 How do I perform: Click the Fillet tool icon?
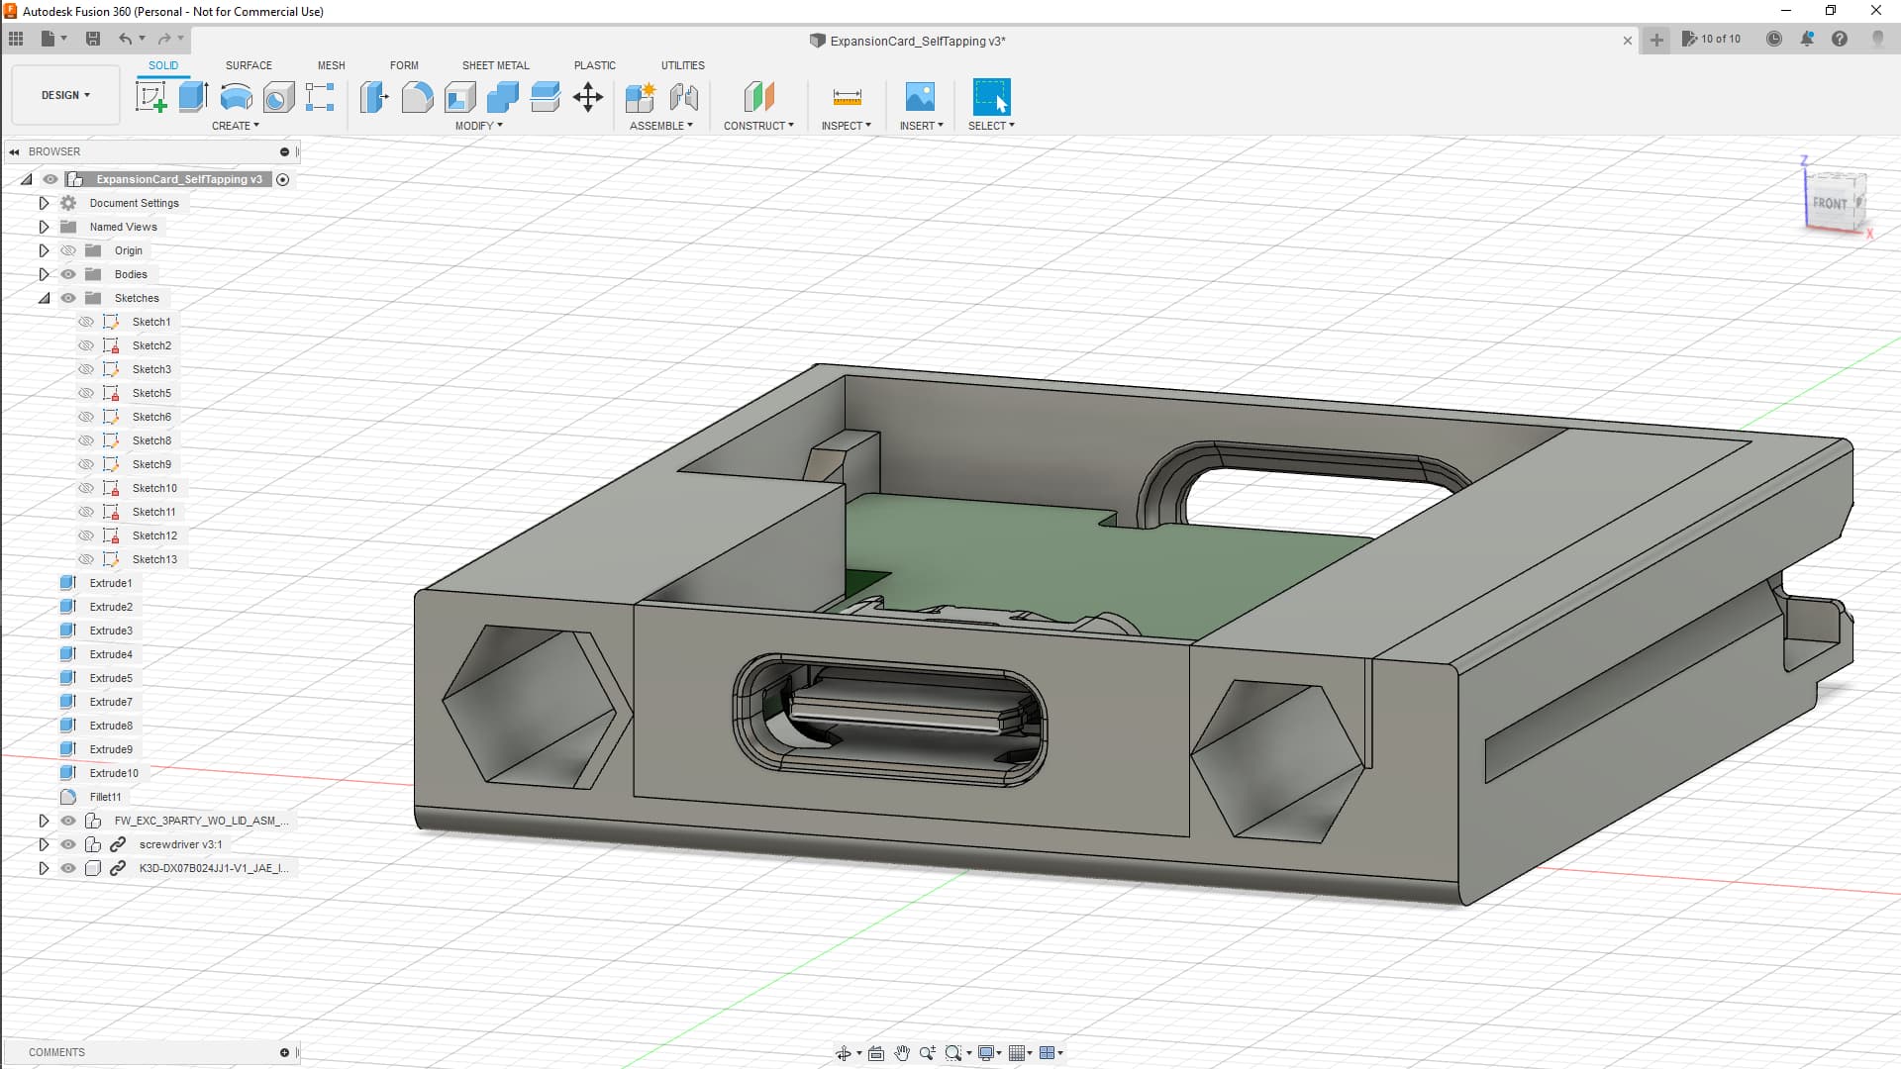[x=417, y=97]
